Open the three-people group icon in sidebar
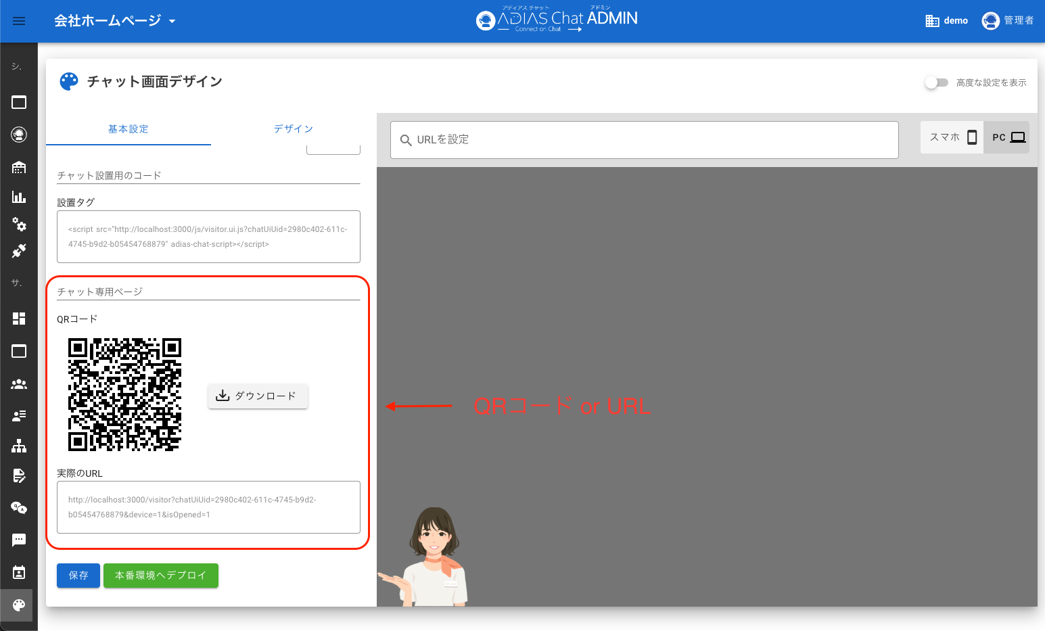Viewport: 1045px width, 631px height. (19, 384)
